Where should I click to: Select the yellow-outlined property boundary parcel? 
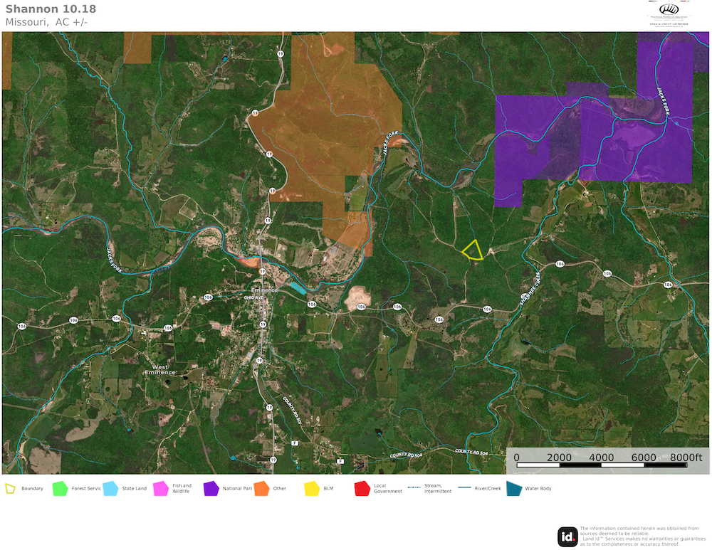tap(473, 250)
